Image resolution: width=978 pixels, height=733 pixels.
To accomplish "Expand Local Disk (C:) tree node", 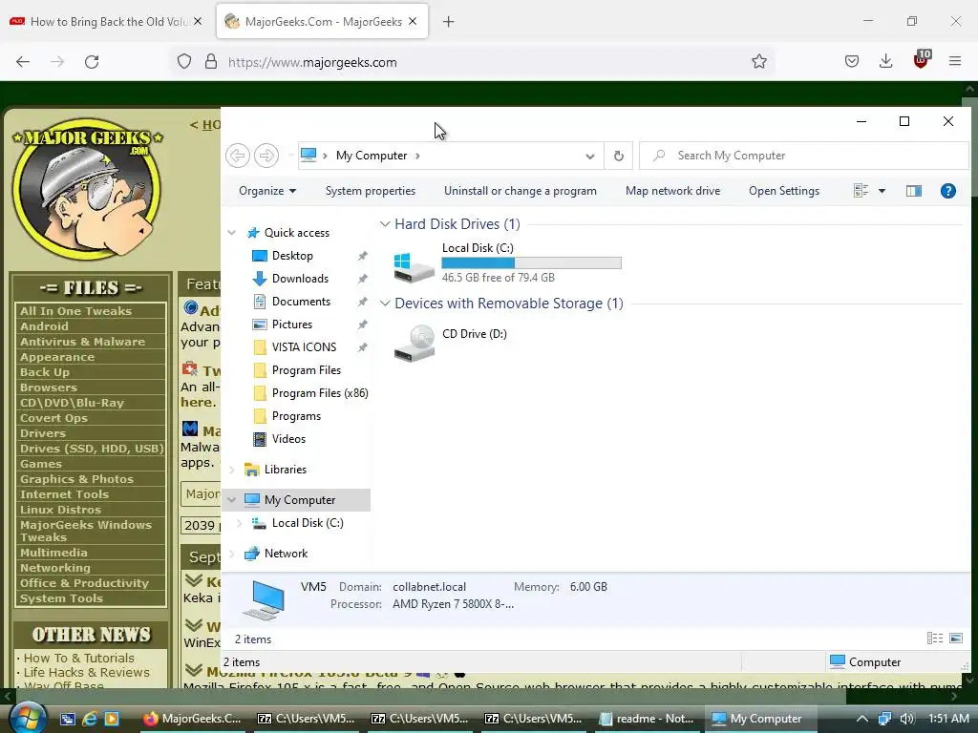I will coord(240,523).
